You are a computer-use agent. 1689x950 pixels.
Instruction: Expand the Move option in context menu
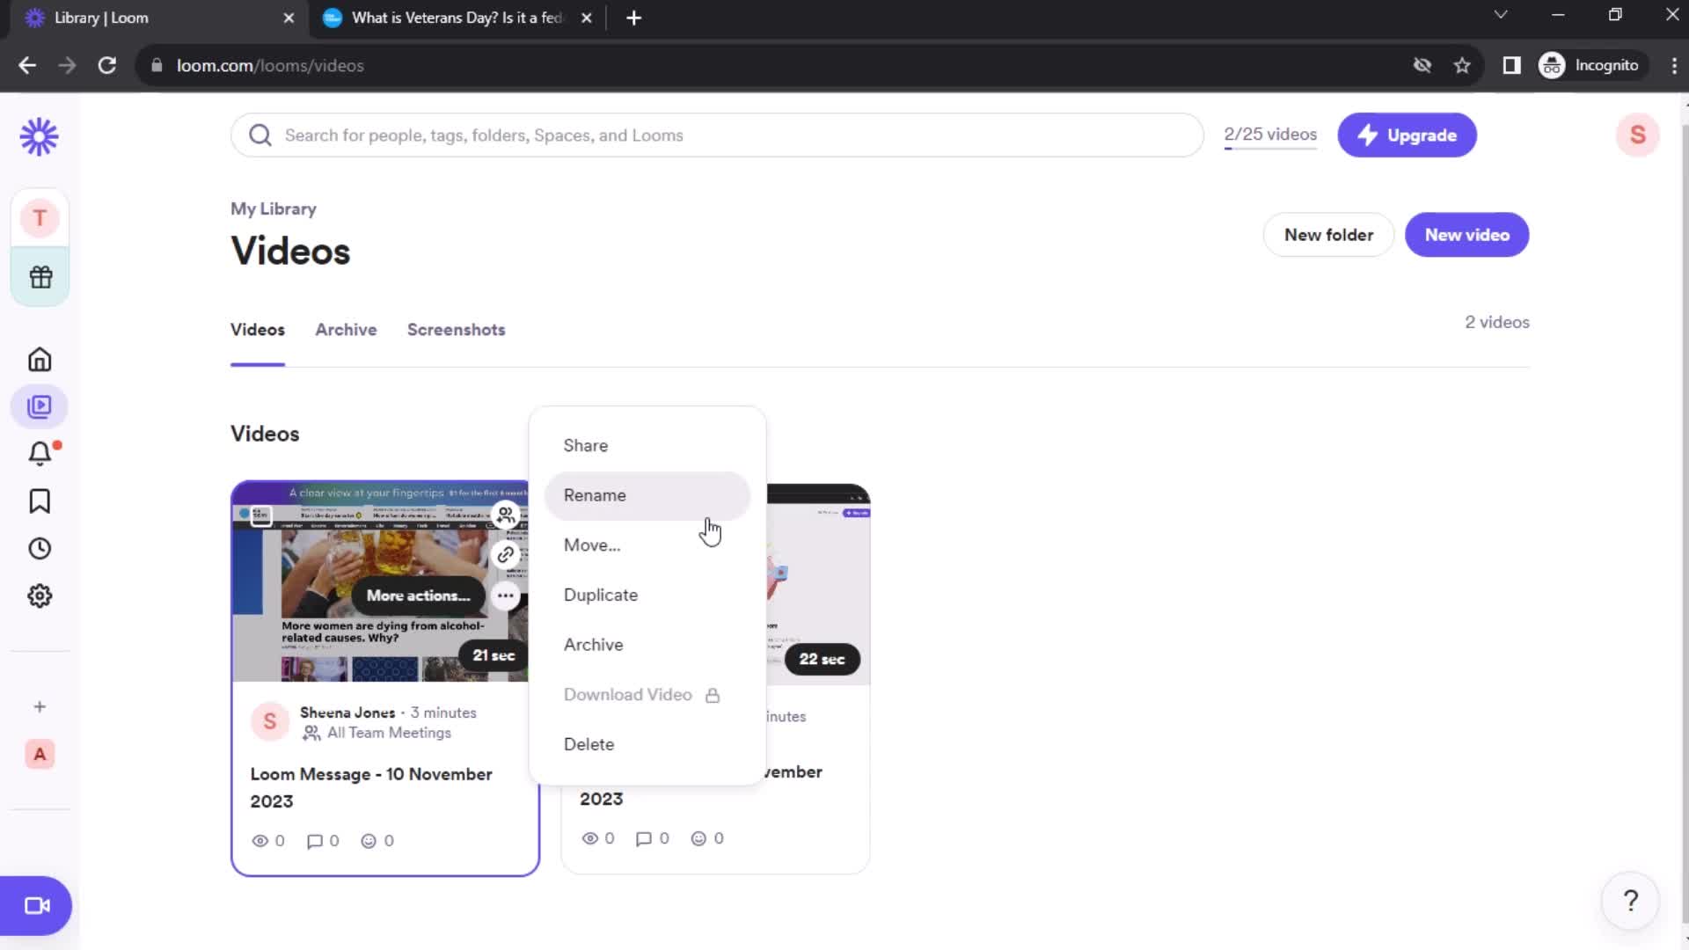click(x=592, y=544)
